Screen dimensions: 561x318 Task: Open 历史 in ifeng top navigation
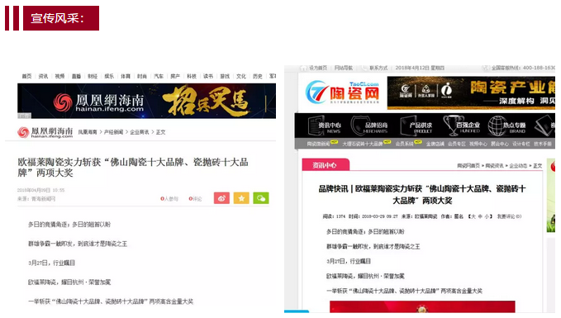click(x=258, y=76)
